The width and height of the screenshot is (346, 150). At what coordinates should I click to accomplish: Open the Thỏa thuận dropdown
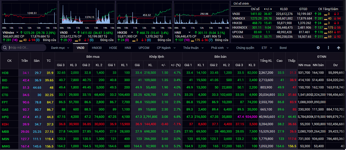(x=193, y=48)
